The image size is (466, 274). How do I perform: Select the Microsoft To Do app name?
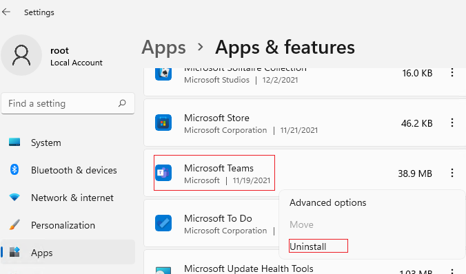point(218,218)
